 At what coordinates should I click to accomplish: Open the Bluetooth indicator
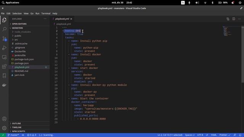[213, 3]
